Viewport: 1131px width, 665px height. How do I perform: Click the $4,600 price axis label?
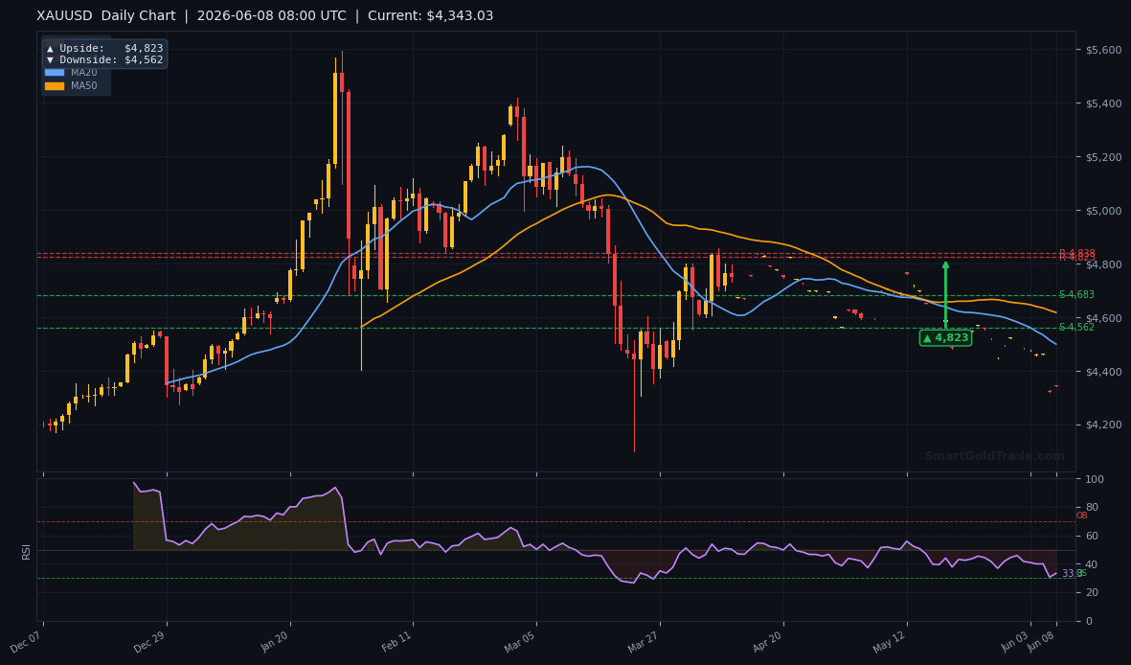pyautogui.click(x=1103, y=318)
